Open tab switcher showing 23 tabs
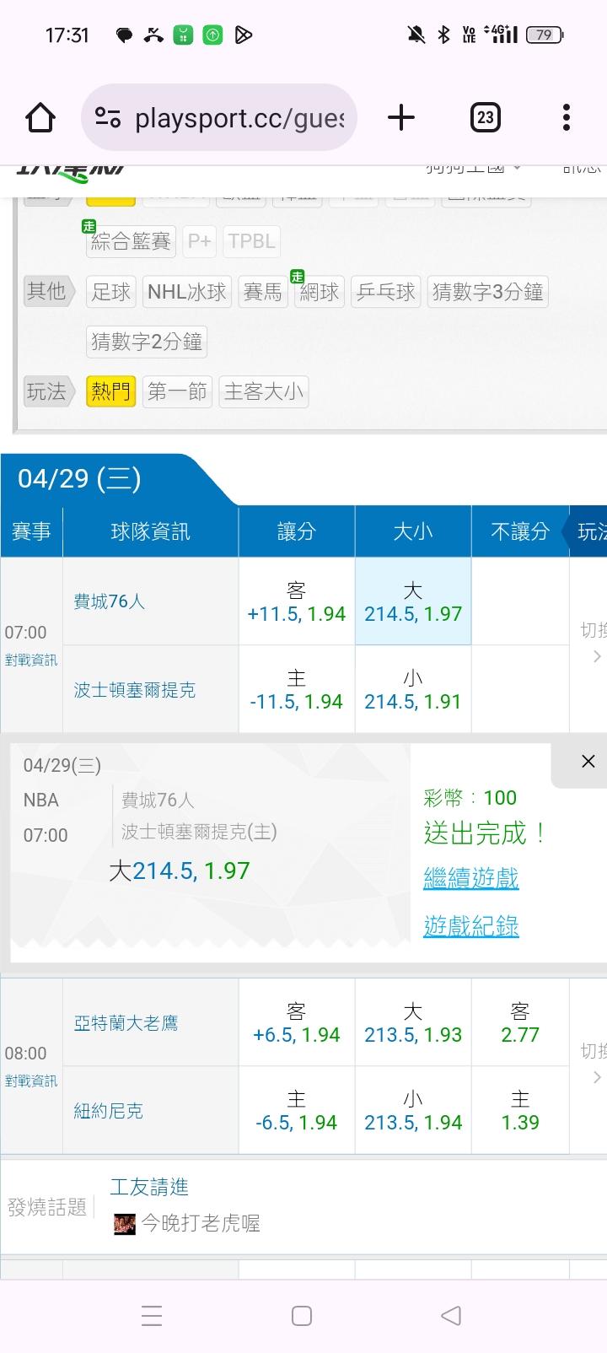This screenshot has width=607, height=1353. 485,117
